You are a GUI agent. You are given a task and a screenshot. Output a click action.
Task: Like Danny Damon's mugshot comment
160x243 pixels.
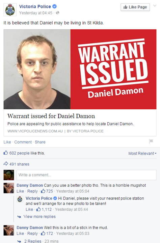[x=20, y=191]
